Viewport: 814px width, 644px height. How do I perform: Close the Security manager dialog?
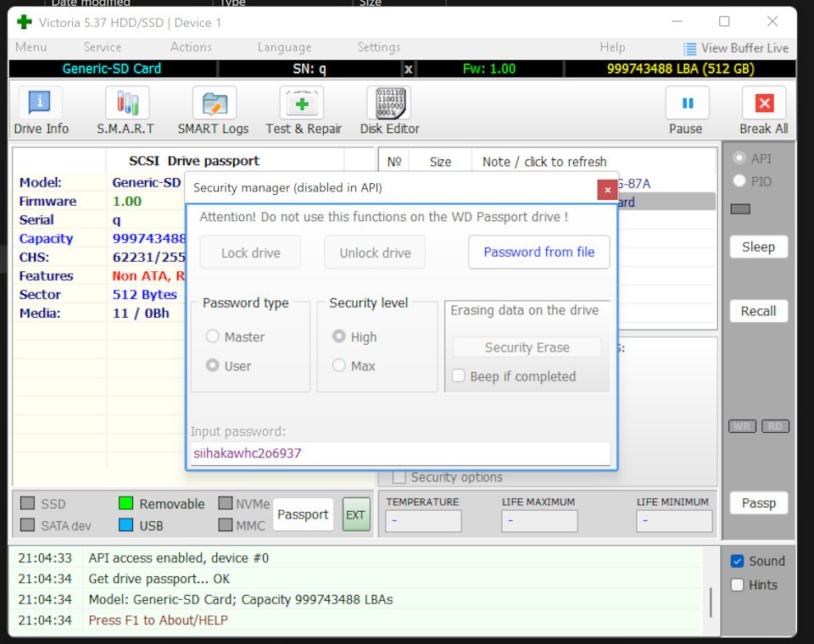[x=607, y=190]
